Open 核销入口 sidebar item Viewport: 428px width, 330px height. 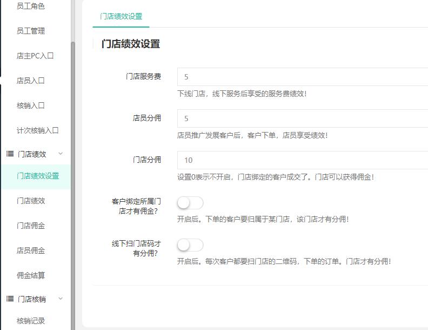tap(31, 105)
